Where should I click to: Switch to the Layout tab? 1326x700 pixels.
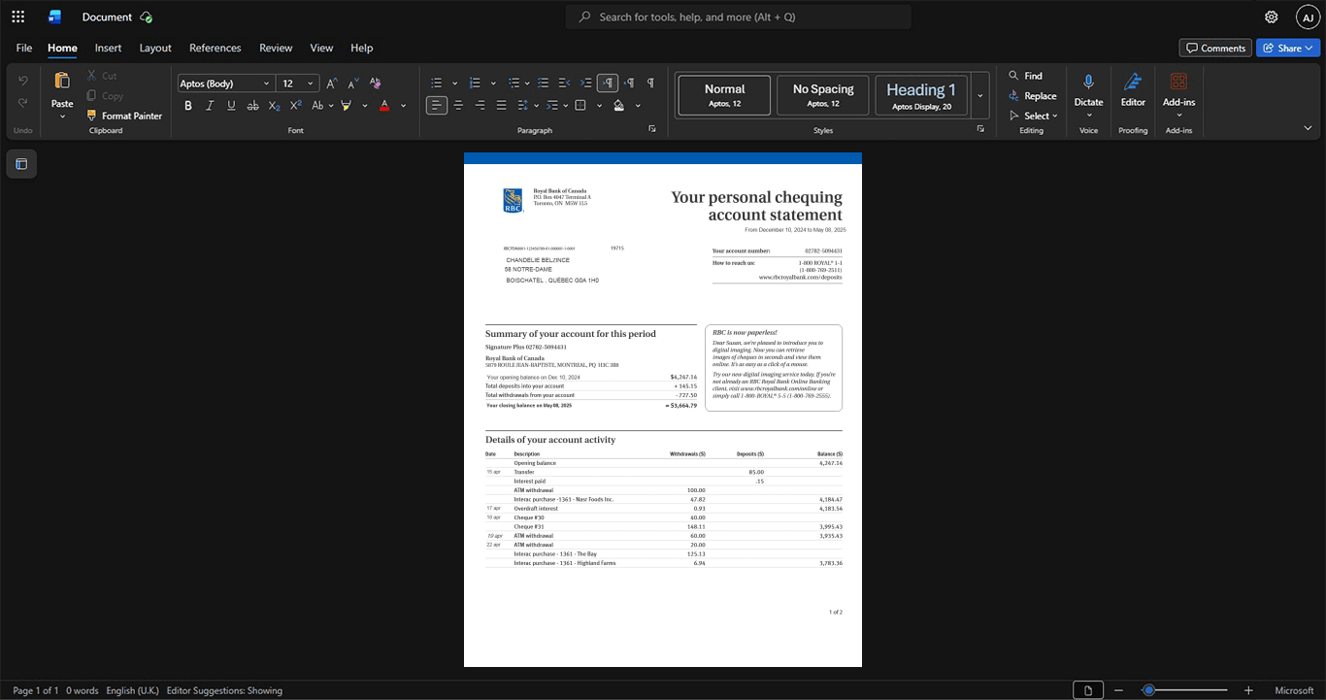(155, 48)
